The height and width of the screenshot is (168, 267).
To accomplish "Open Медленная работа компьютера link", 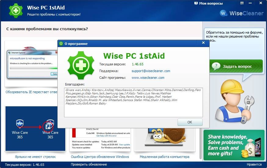I will click(164, 157).
